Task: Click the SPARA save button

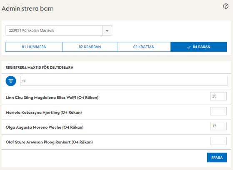Action: point(217,157)
